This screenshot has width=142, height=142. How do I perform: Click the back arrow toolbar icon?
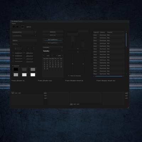click(x=14, y=27)
